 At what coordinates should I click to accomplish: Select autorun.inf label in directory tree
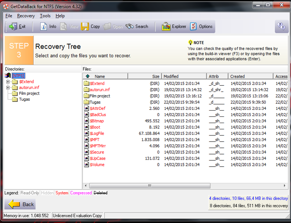(29, 88)
